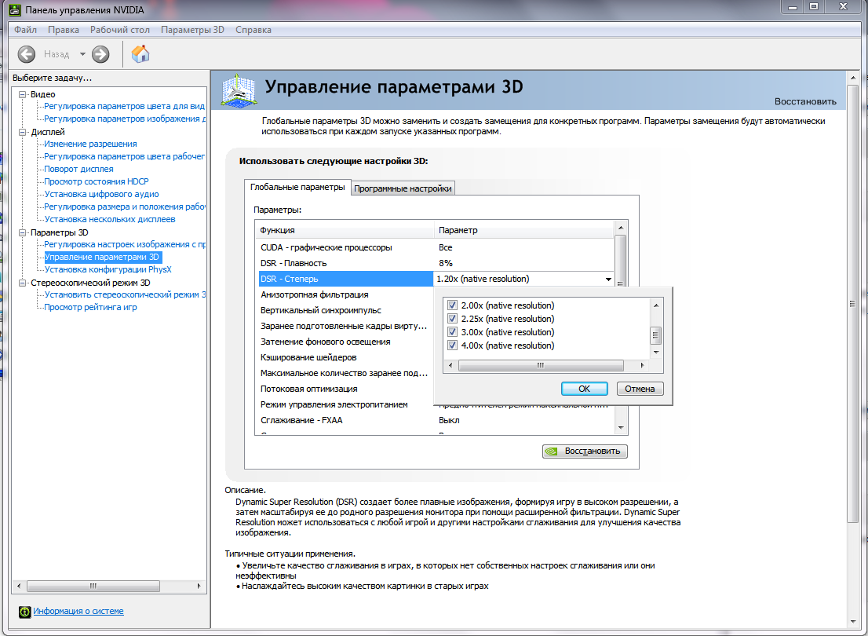Click scroll-up arrow in DSR checkbox list
868x636 pixels.
(x=656, y=305)
